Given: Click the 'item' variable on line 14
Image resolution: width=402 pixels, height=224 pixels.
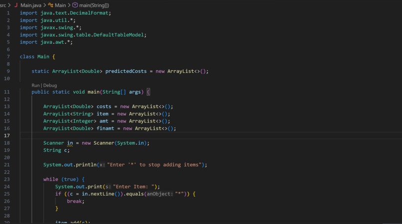Looking at the screenshot, I should 102,113.
